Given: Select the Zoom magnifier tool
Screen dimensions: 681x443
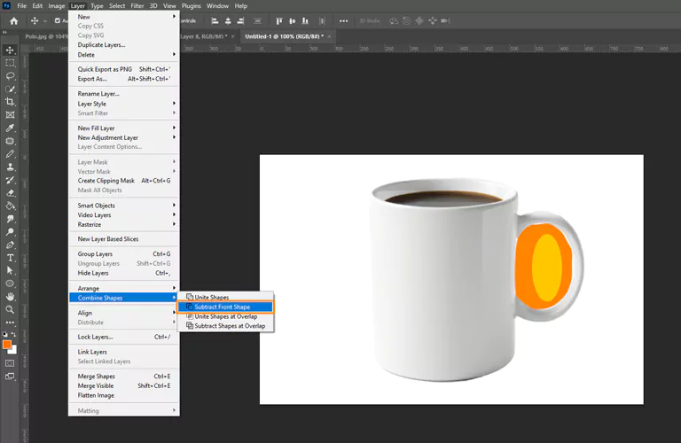Looking at the screenshot, I should click(10, 310).
